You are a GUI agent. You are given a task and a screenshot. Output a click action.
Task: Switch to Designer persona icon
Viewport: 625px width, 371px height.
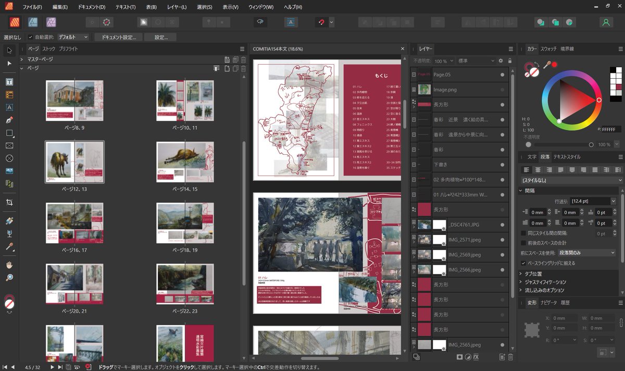click(x=33, y=22)
